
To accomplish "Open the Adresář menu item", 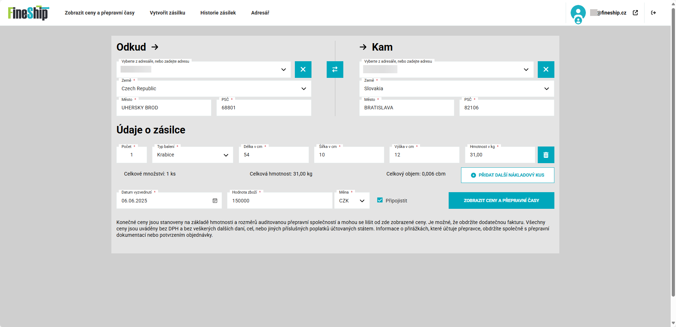I will [260, 13].
